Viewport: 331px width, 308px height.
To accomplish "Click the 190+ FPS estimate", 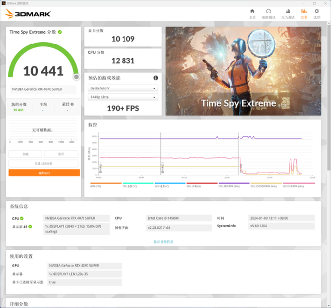I will point(123,108).
